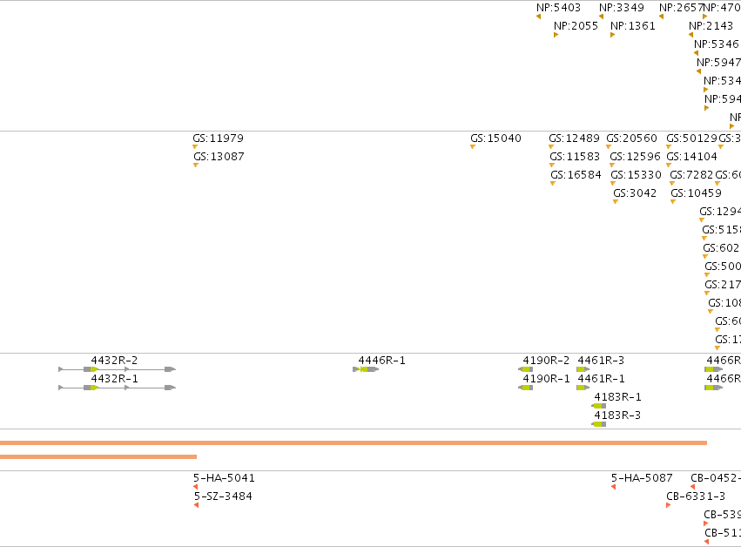
Task: Click the GS:7282 feature label
Action: pyautogui.click(x=691, y=175)
